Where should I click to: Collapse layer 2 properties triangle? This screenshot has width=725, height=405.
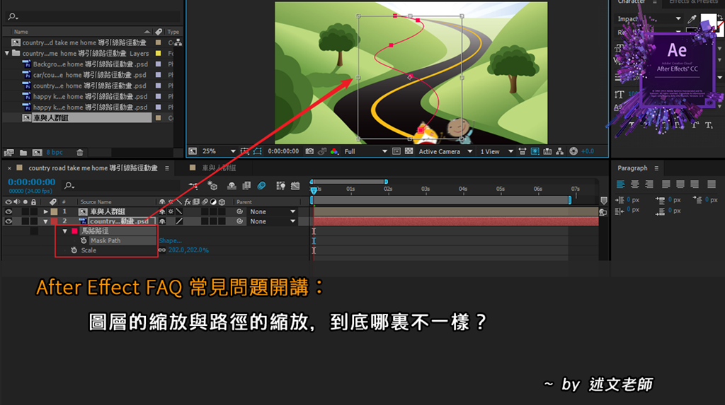(45, 221)
